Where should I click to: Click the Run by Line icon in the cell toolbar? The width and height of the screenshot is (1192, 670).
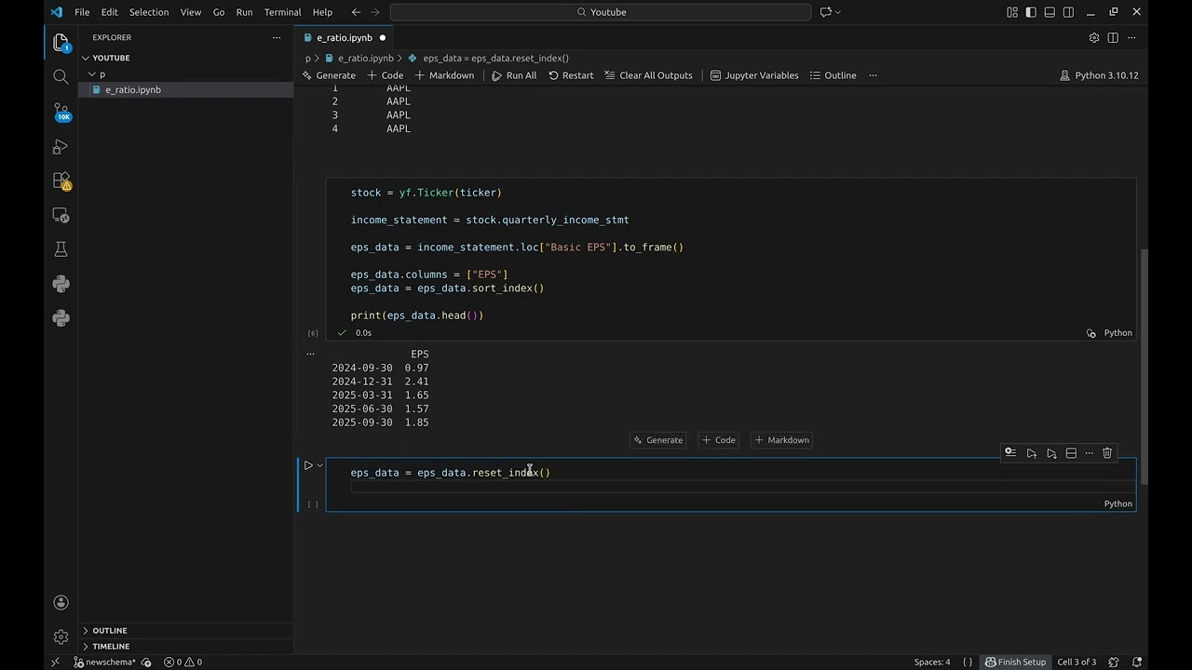click(x=1010, y=453)
